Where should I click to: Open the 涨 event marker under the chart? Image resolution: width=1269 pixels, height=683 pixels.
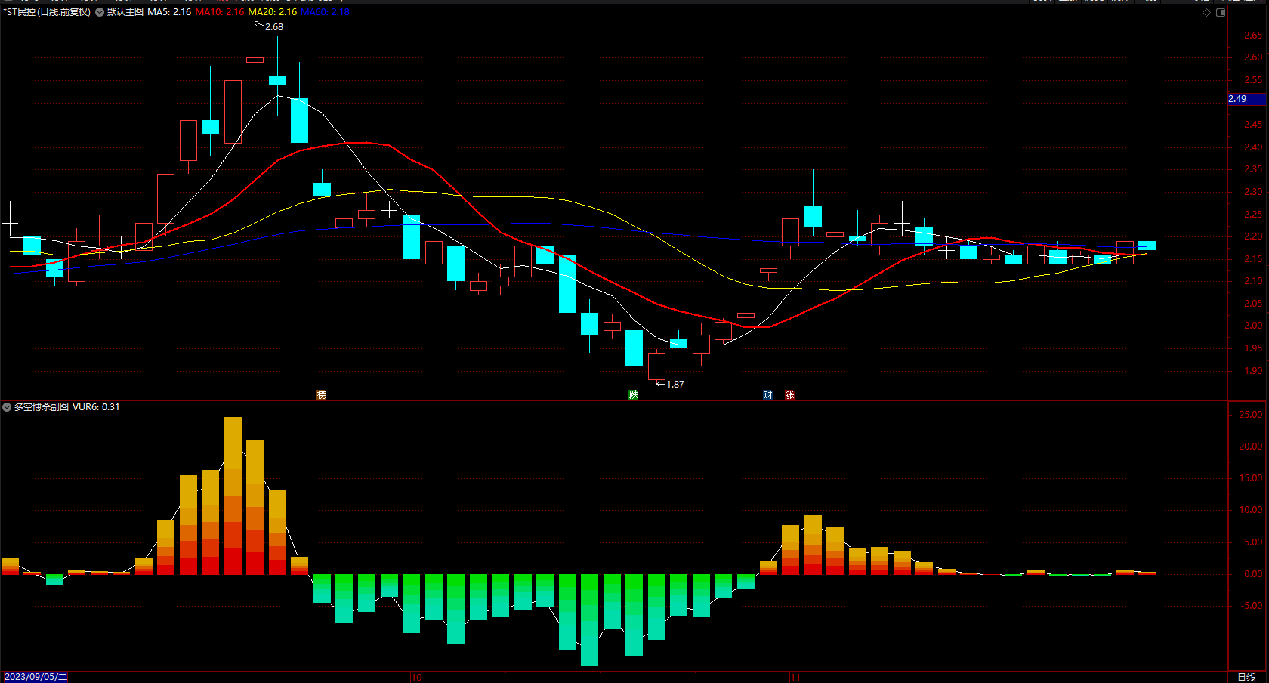[x=789, y=395]
